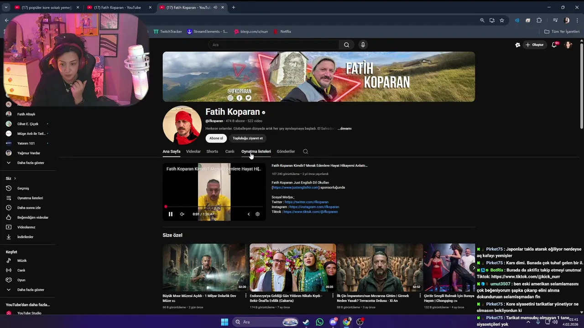Open YouTube notifications bell

[554, 45]
